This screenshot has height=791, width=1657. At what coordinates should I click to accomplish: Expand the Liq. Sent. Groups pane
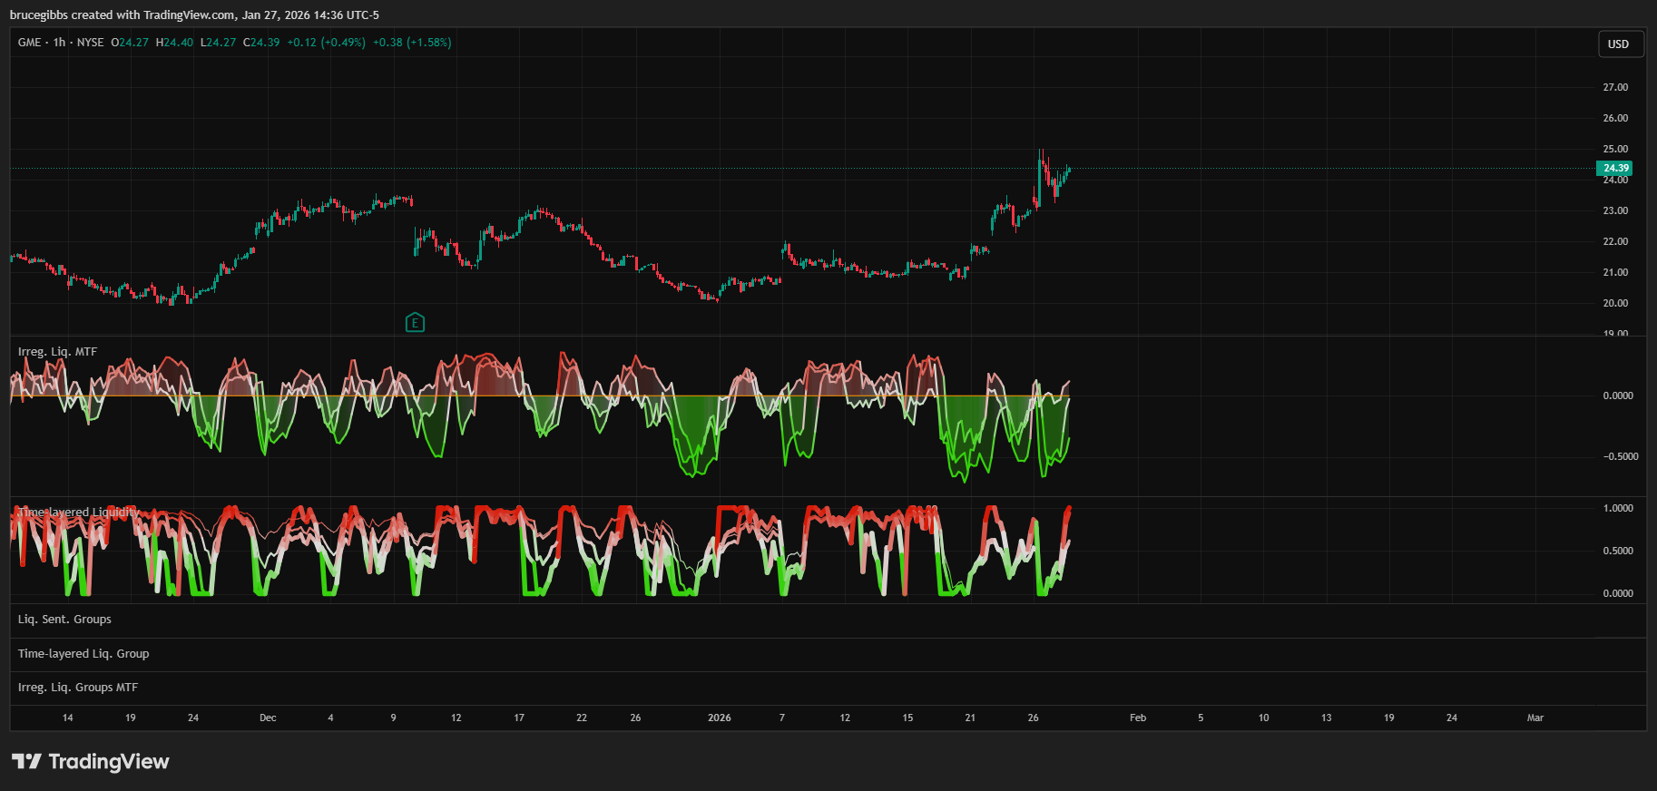coord(64,620)
